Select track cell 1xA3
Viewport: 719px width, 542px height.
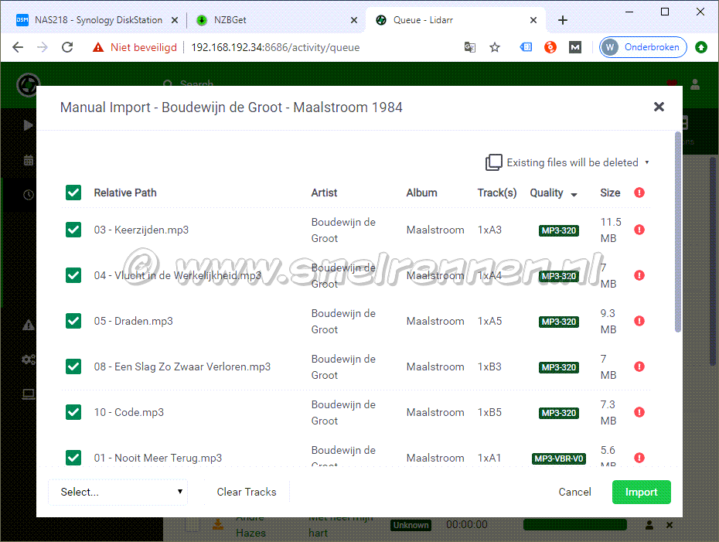pyautogui.click(x=489, y=230)
